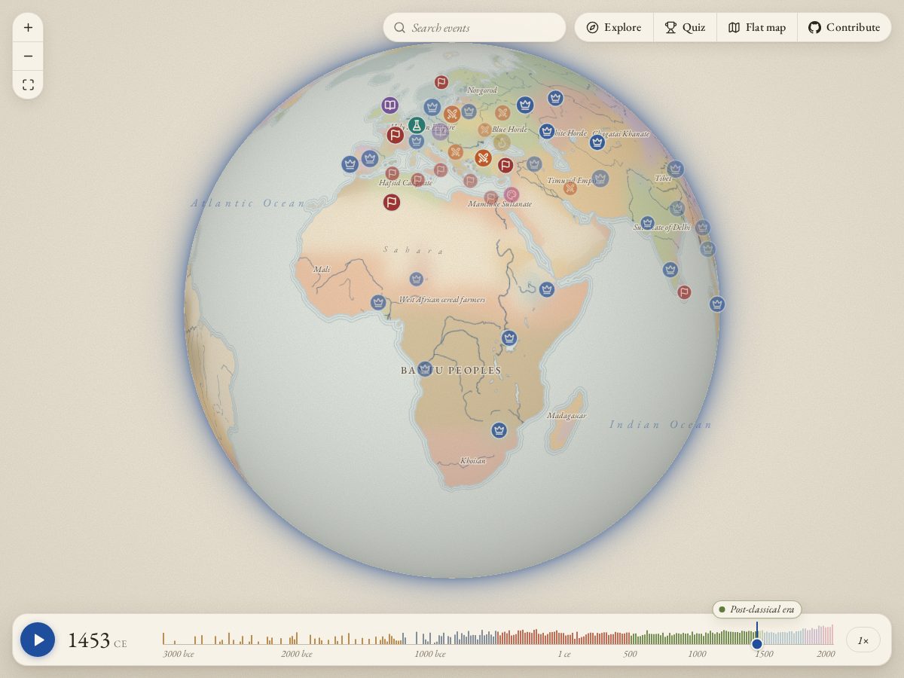Click the West African cereal farmers label
This screenshot has height=678, width=904.
tap(442, 300)
